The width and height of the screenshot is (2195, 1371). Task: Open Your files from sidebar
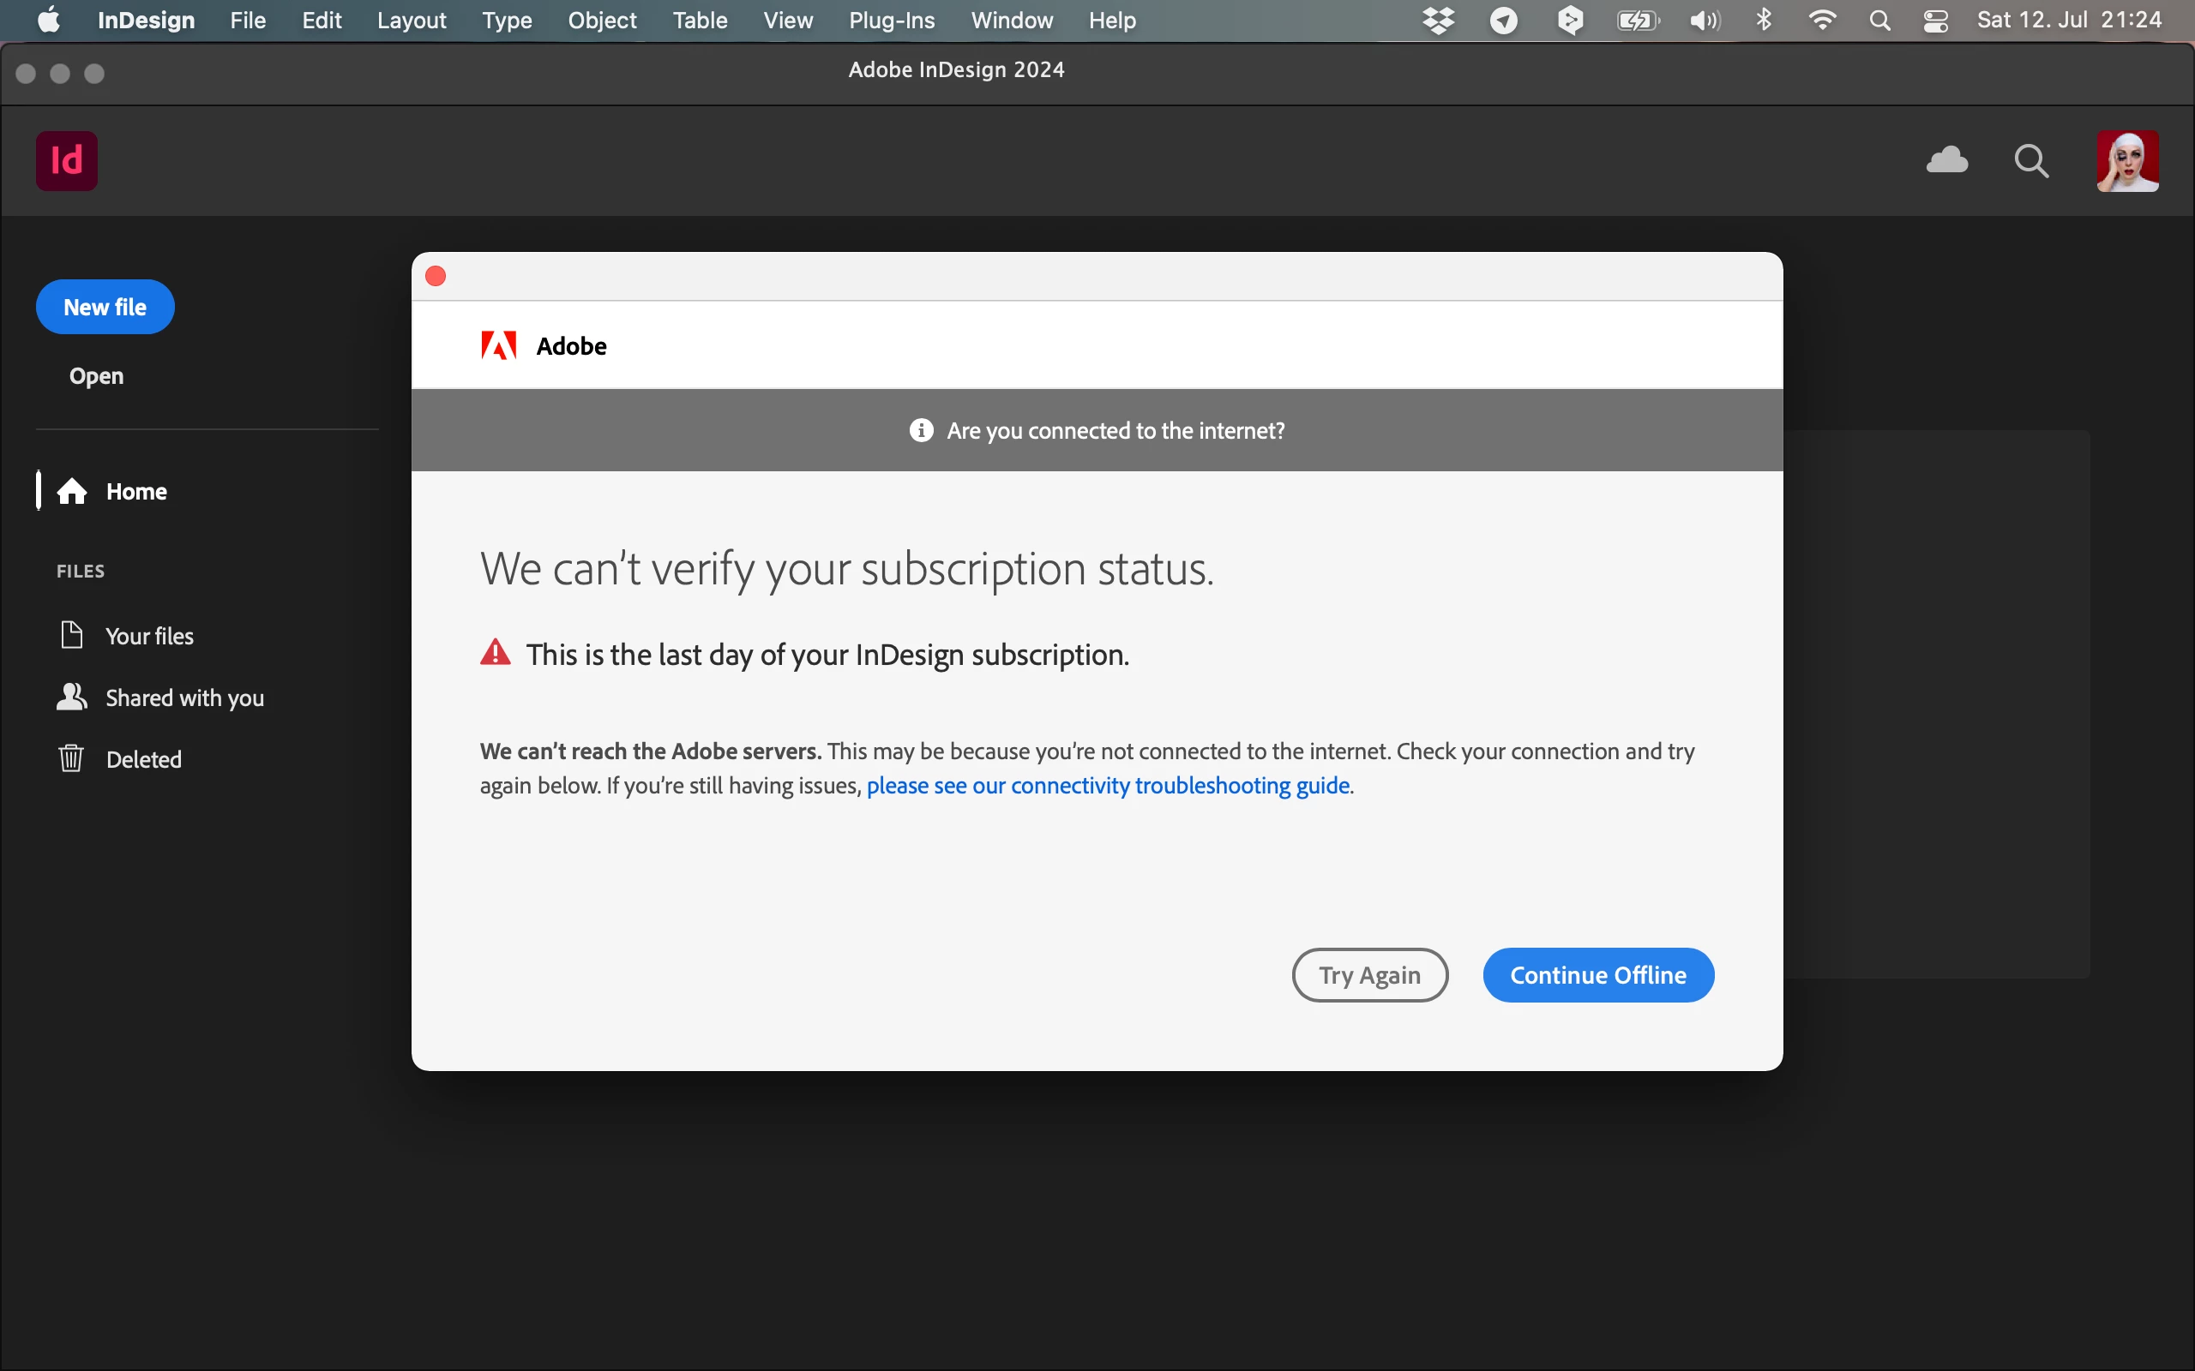pos(148,636)
